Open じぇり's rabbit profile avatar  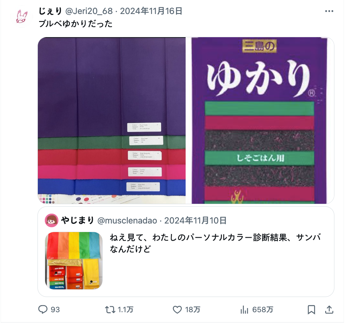pyautogui.click(x=22, y=17)
